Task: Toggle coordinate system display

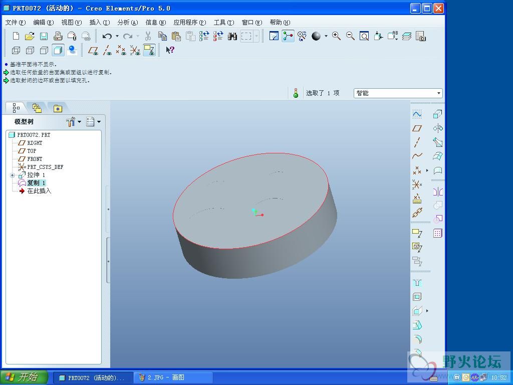Action: click(x=135, y=50)
